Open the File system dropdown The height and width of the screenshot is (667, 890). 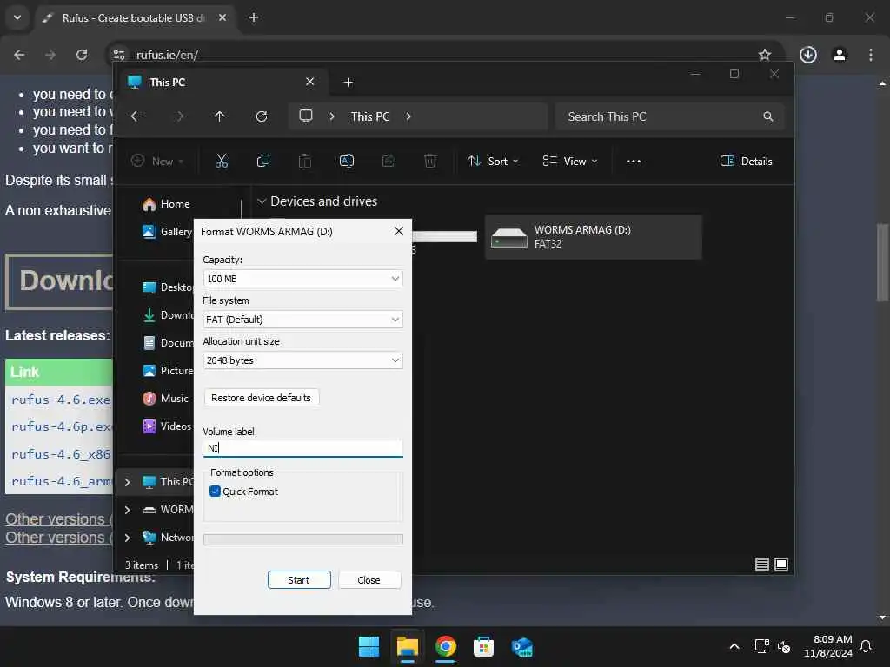(x=303, y=320)
